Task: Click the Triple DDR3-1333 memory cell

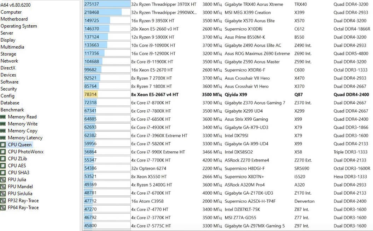Action: point(350,152)
